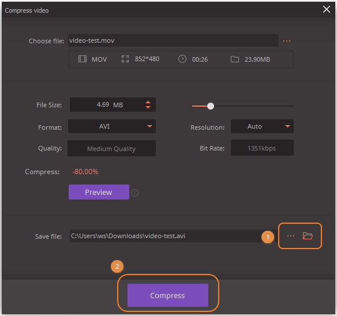Click the Choose file input showing video-test.mov
The image size is (337, 316).
click(x=173, y=40)
